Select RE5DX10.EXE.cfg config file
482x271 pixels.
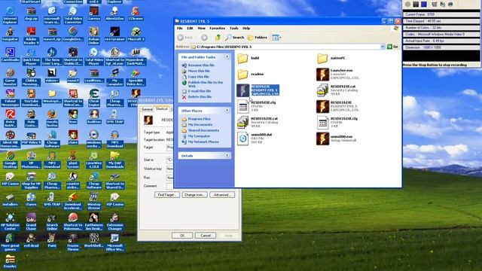point(337,122)
